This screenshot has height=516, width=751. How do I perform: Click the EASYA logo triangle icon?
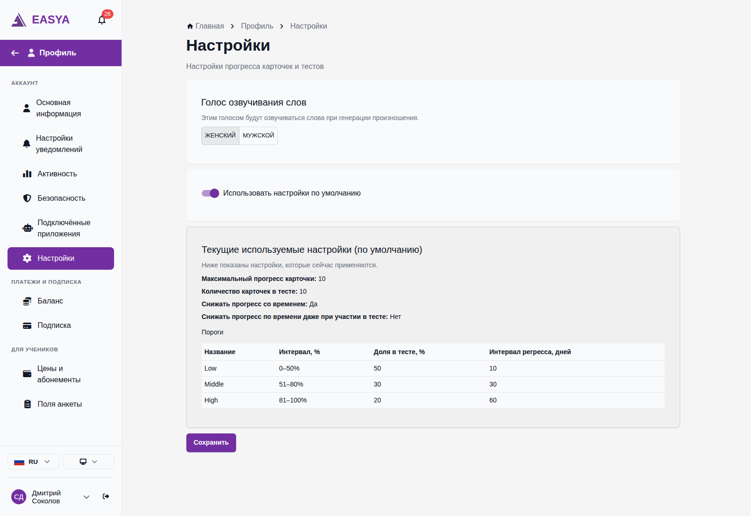click(19, 20)
